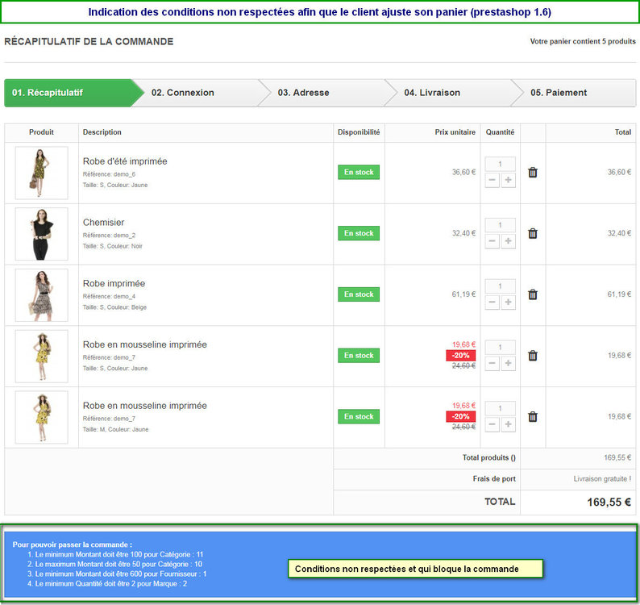Click the Robe imprimée product thumbnail

(x=42, y=295)
